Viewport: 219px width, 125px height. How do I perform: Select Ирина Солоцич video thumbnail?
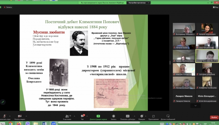coord(184,83)
